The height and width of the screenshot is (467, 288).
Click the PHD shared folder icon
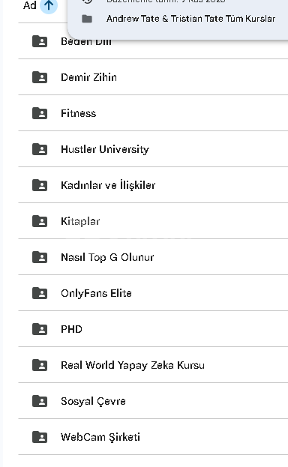tap(40, 329)
